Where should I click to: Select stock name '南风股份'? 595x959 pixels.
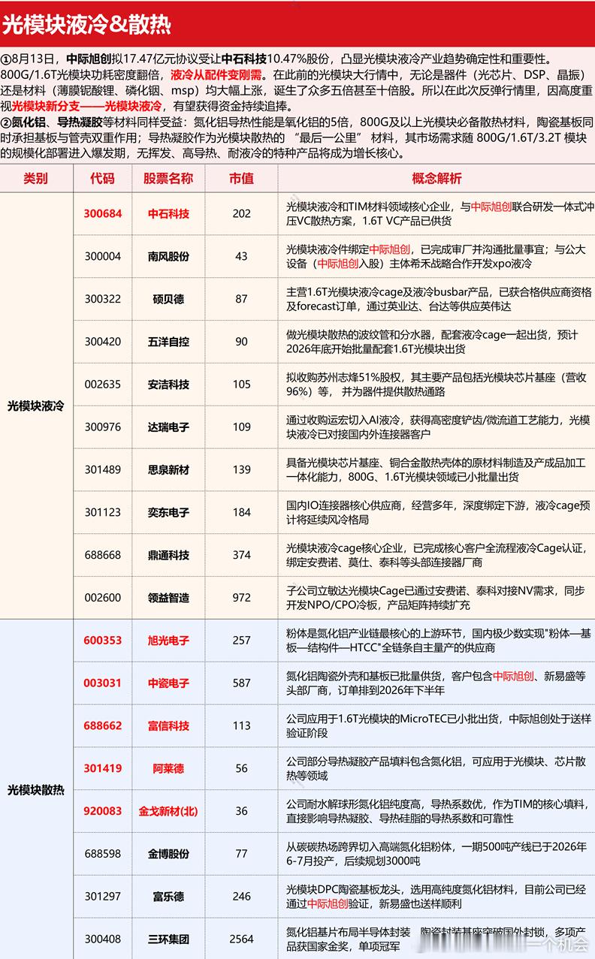tap(168, 256)
